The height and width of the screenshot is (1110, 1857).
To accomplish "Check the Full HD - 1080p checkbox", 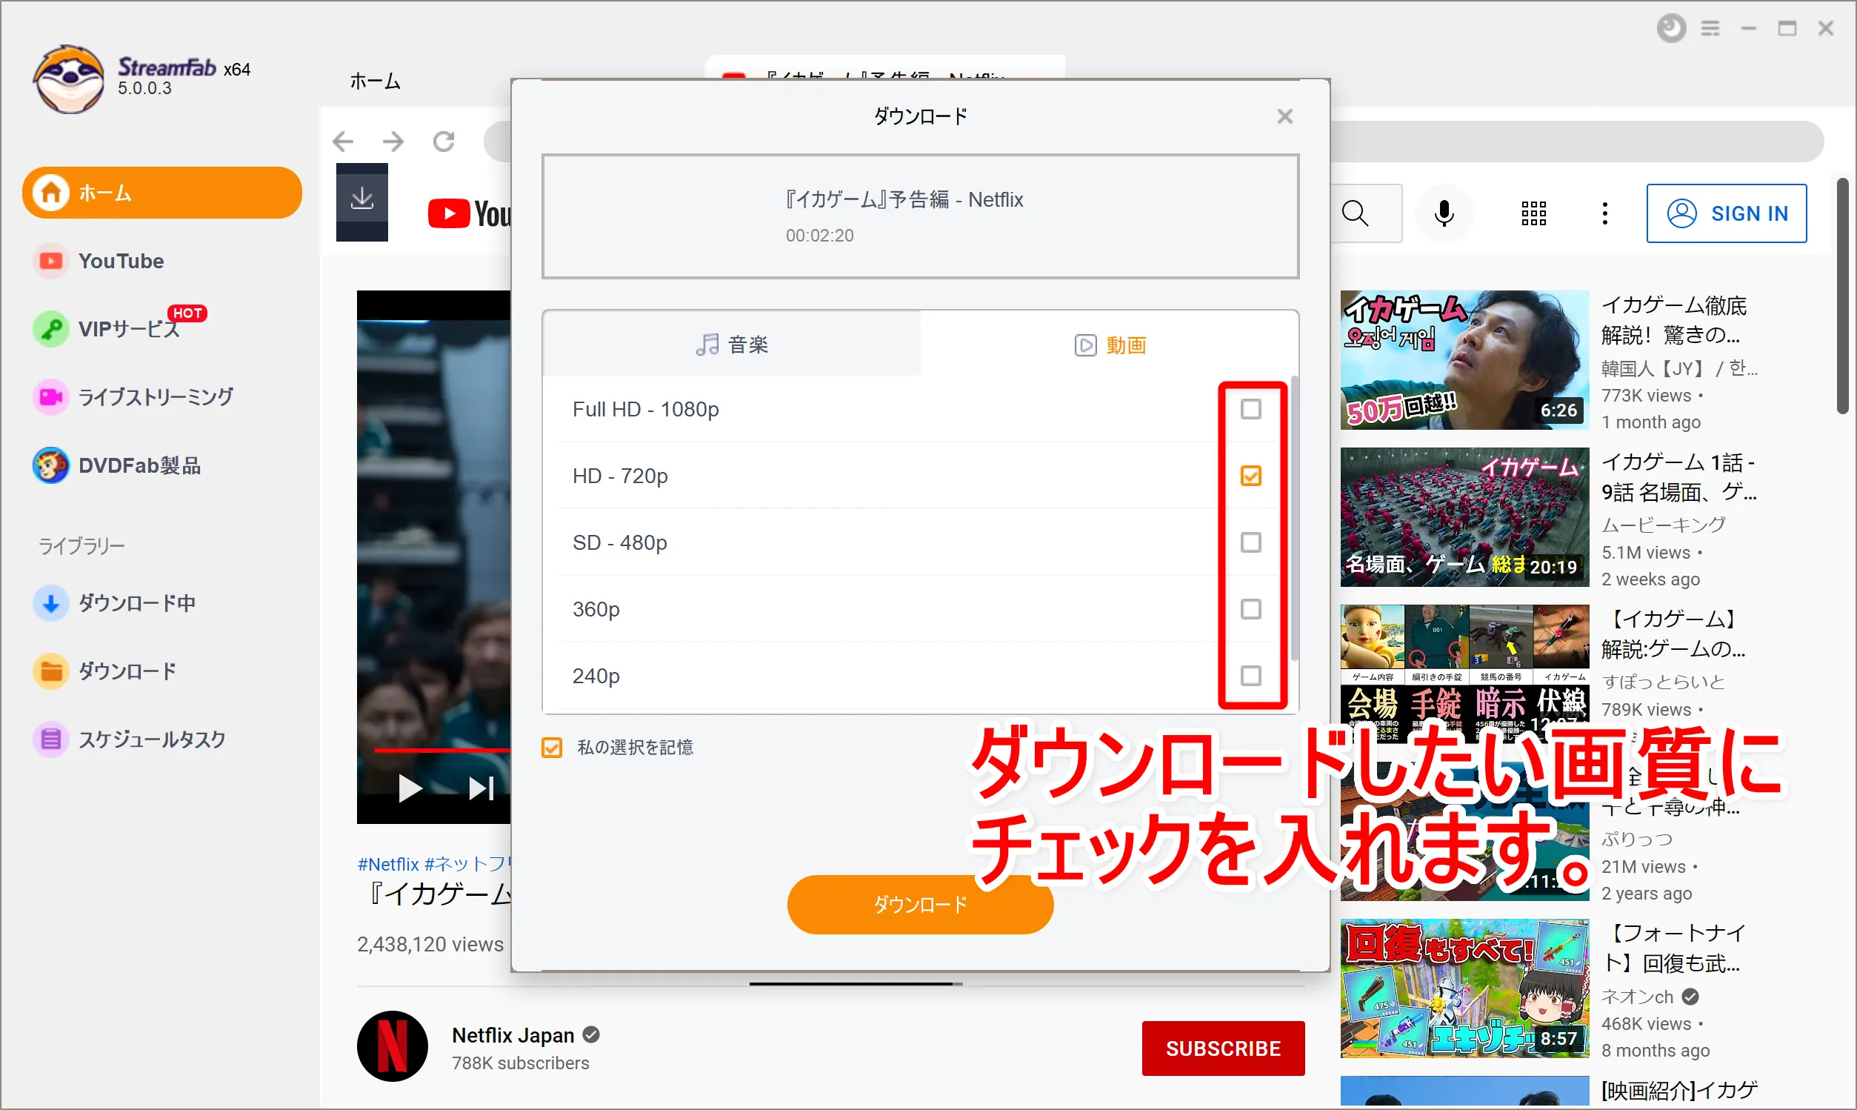I will coord(1250,409).
